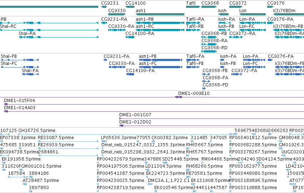Select CDS lush-PA
Viewport: 304px width, 193px height.
click(222, 60)
